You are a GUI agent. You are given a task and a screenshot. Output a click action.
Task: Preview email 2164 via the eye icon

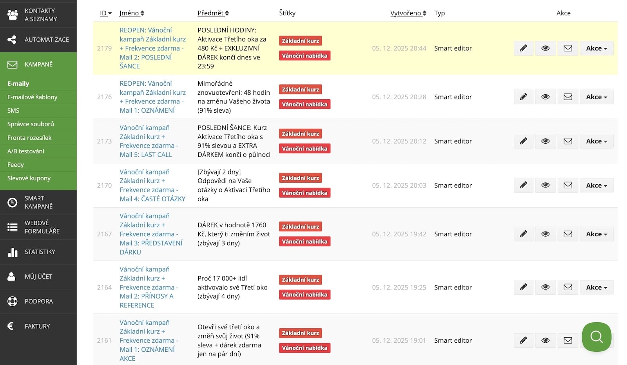(x=545, y=287)
